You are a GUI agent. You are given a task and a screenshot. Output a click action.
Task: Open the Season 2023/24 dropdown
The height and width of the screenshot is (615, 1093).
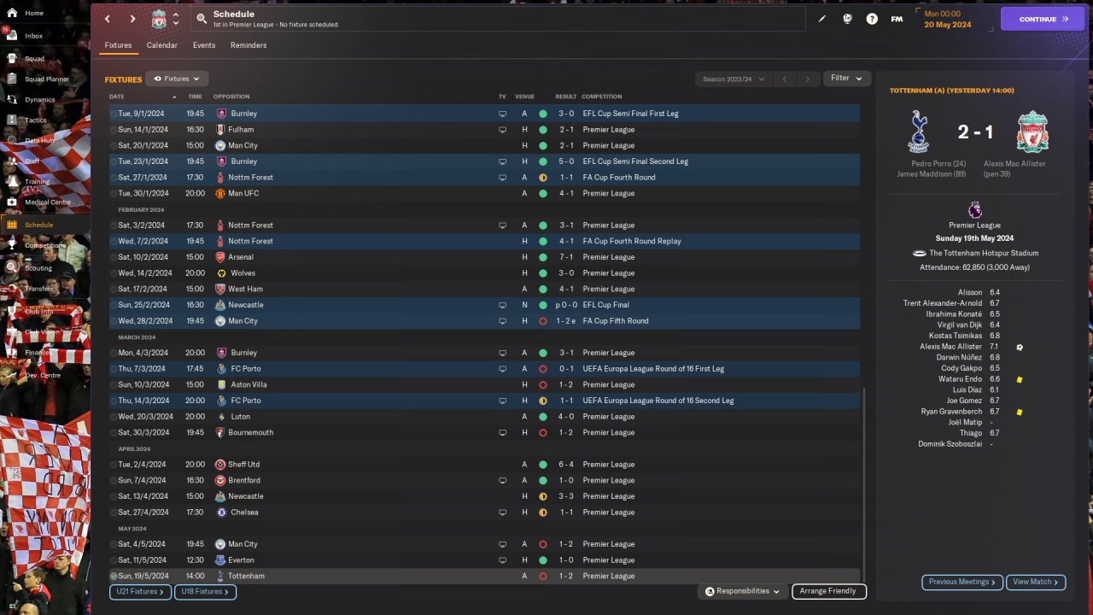733,79
